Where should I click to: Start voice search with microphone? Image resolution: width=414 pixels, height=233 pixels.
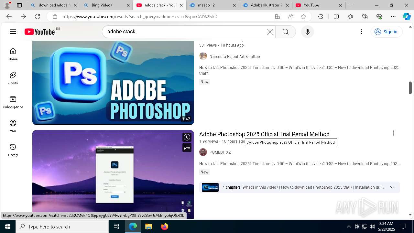307,32
